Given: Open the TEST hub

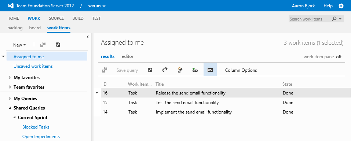Looking at the screenshot, I should point(96,18).
